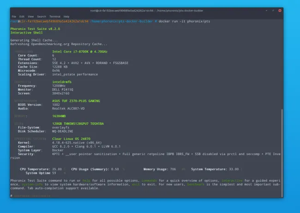
Task: Select 'ASUS TUF Z370-PLUS GAMING' motherboard text
Action: 76,101
